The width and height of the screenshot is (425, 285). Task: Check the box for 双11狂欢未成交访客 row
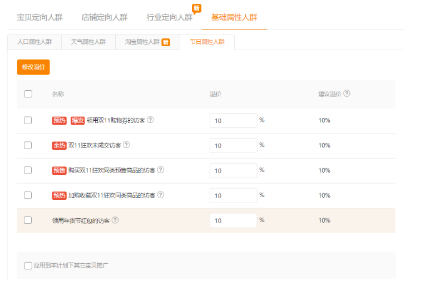[x=28, y=145]
